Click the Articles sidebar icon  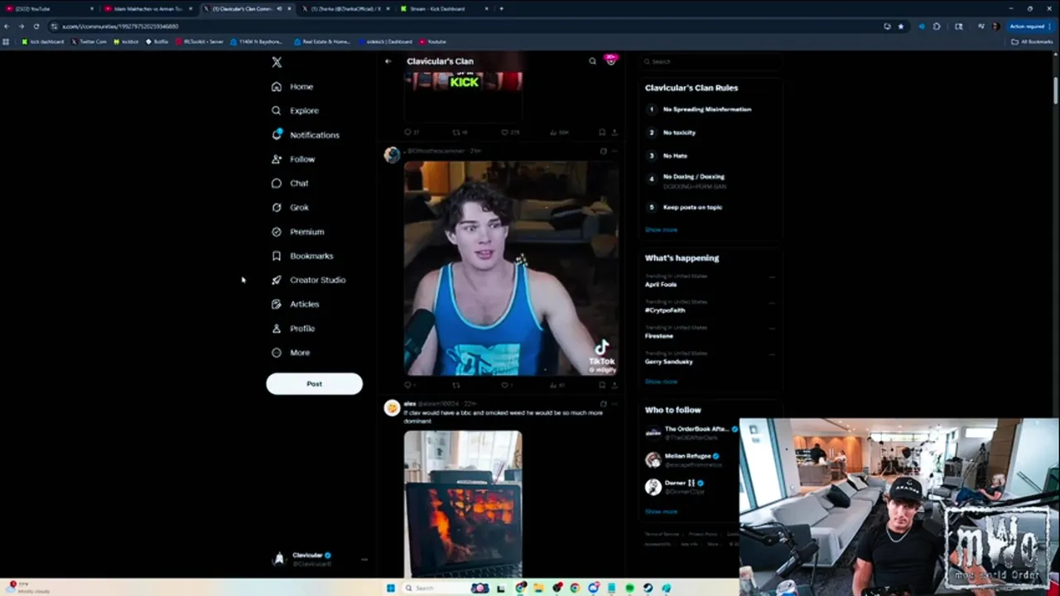(x=277, y=304)
